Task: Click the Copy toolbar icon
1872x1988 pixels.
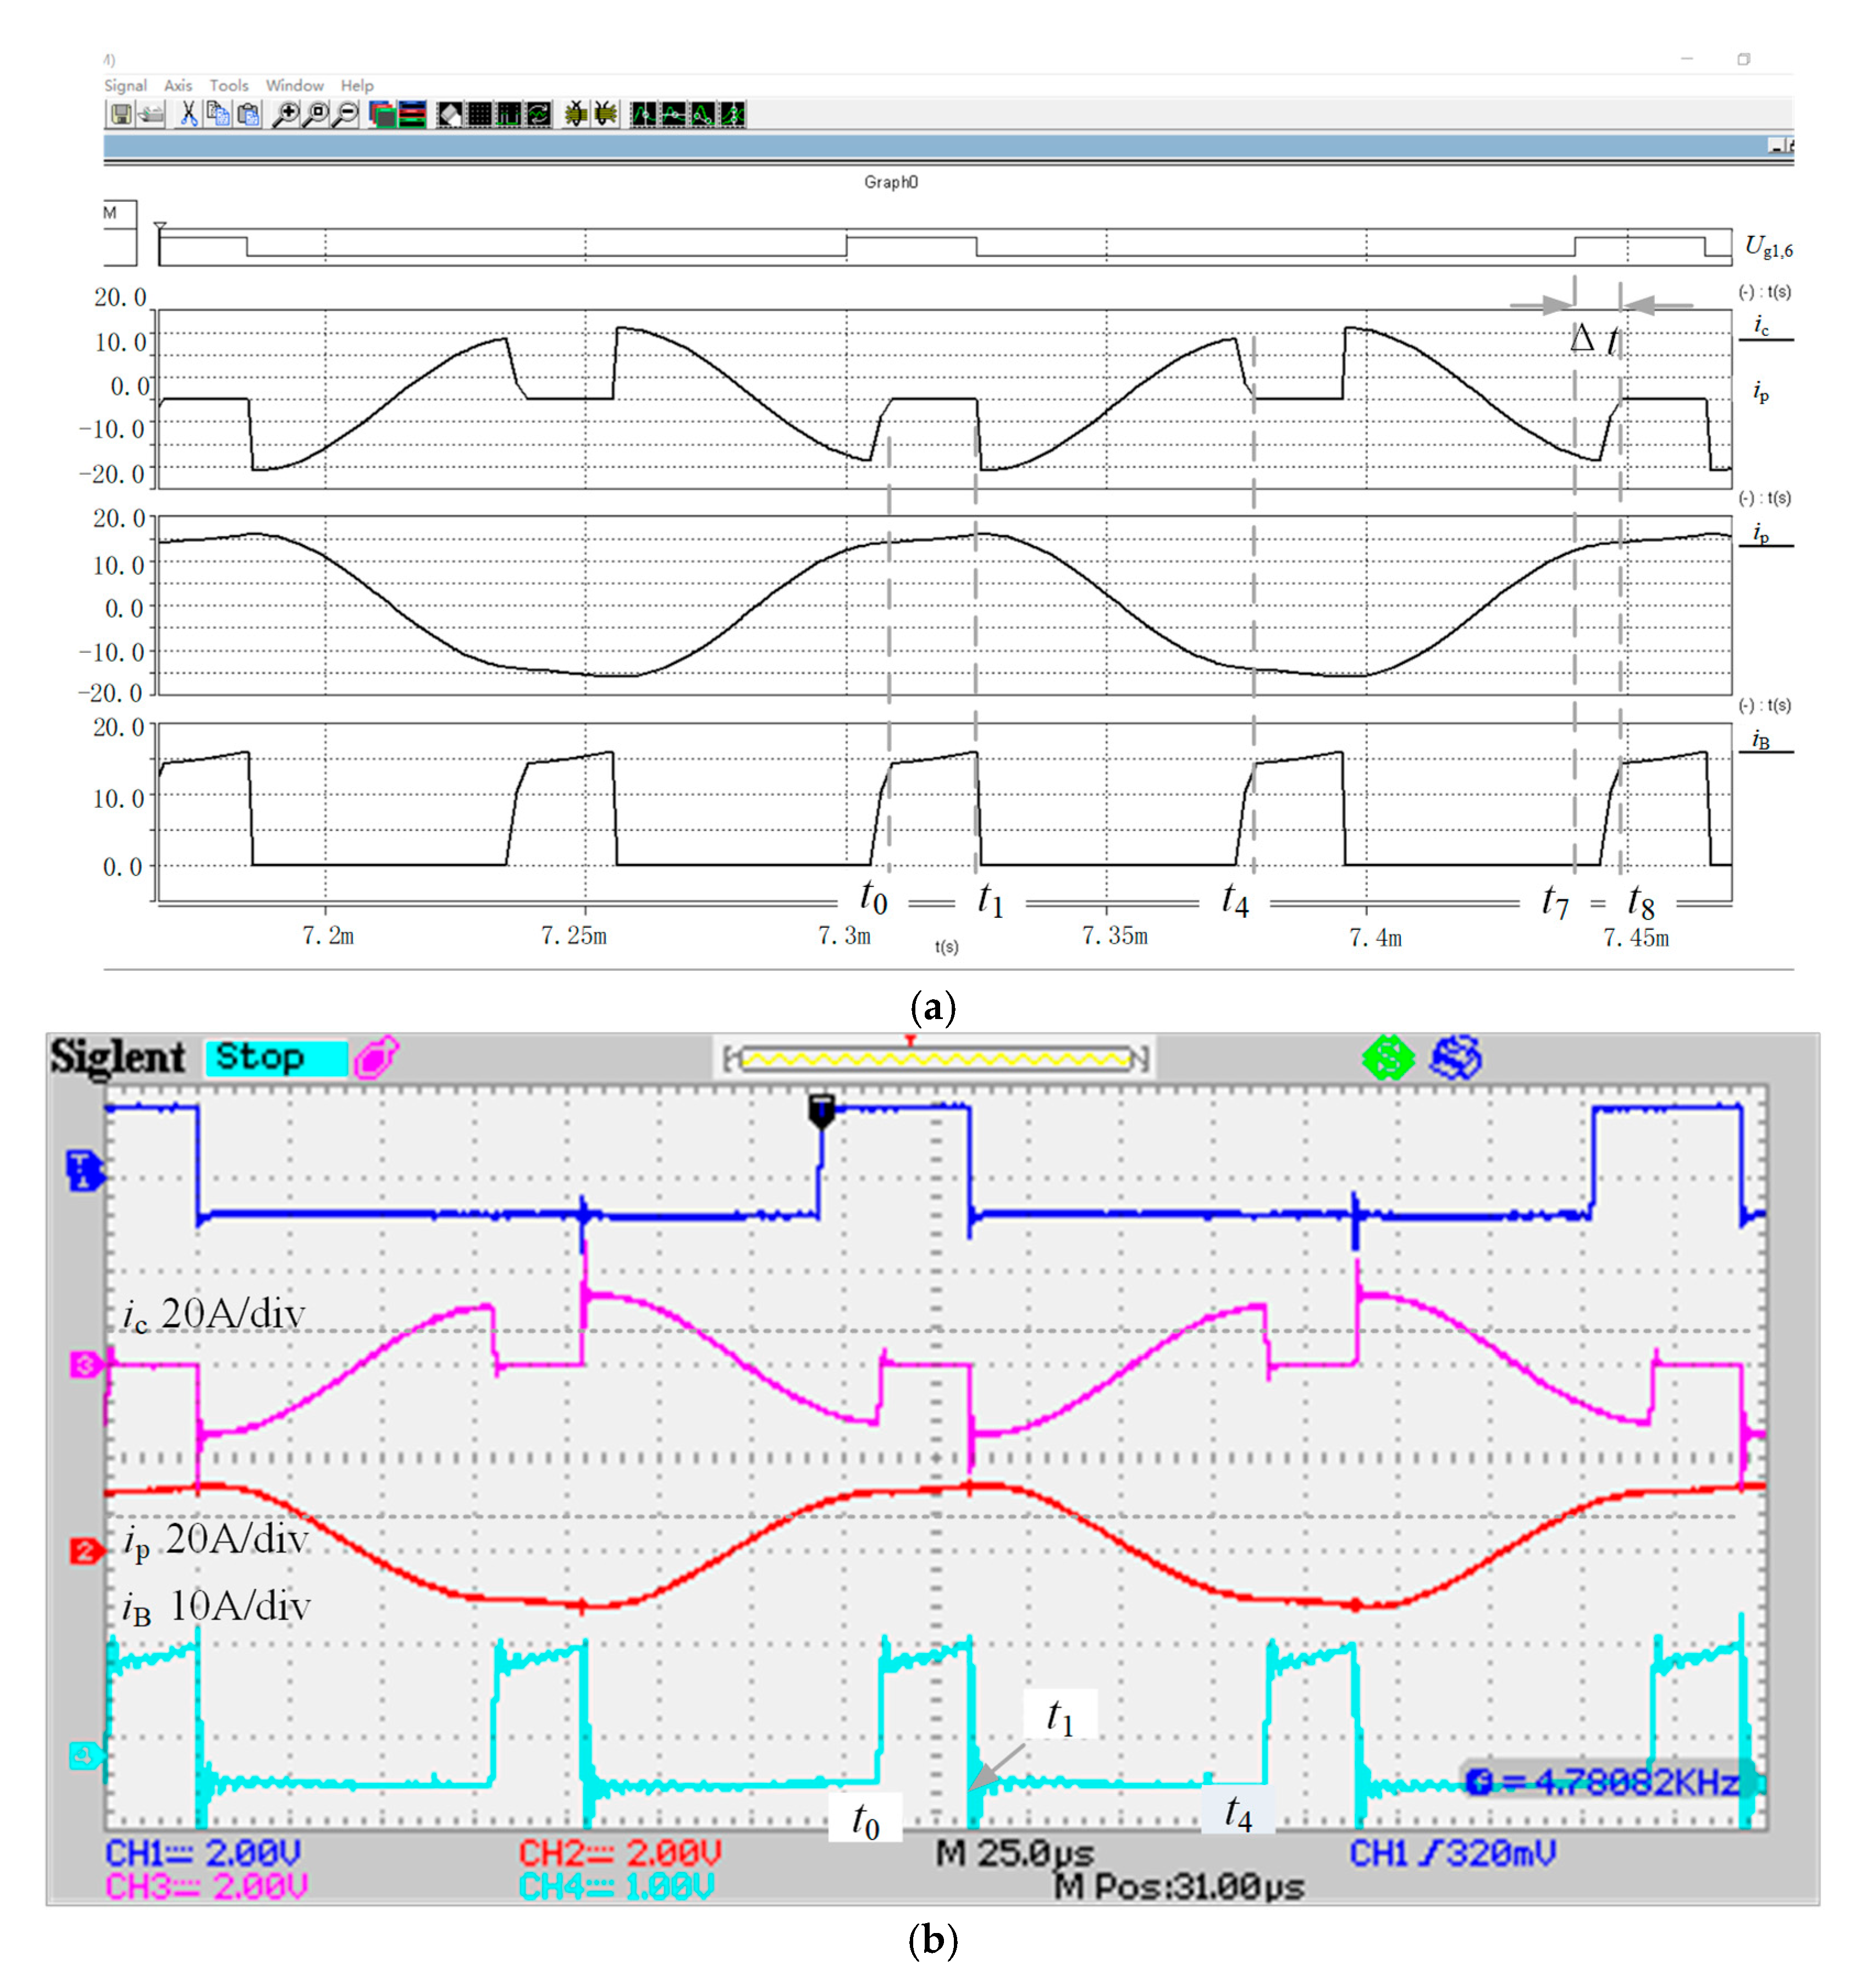Action: pos(218,114)
